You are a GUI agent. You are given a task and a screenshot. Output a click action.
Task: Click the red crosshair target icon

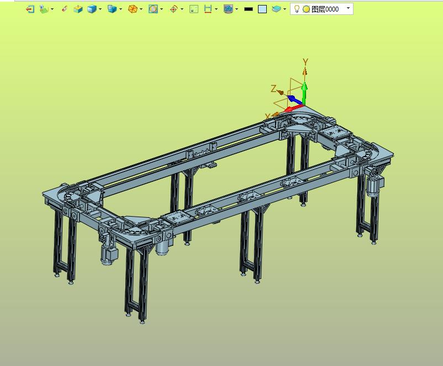pos(173,9)
